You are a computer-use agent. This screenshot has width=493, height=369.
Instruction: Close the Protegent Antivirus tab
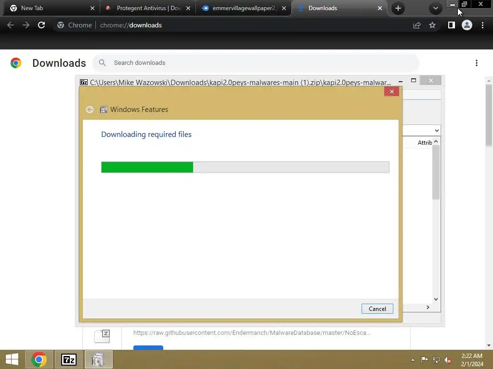click(x=188, y=8)
